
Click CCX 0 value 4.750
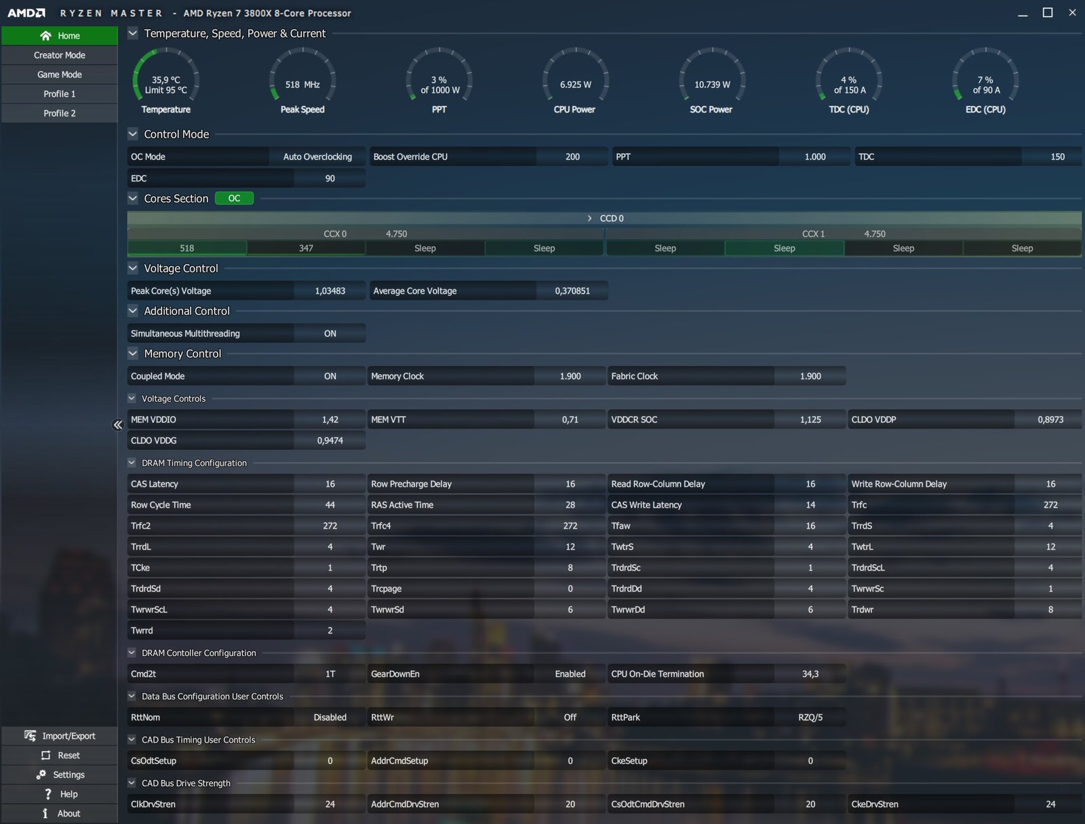click(397, 234)
